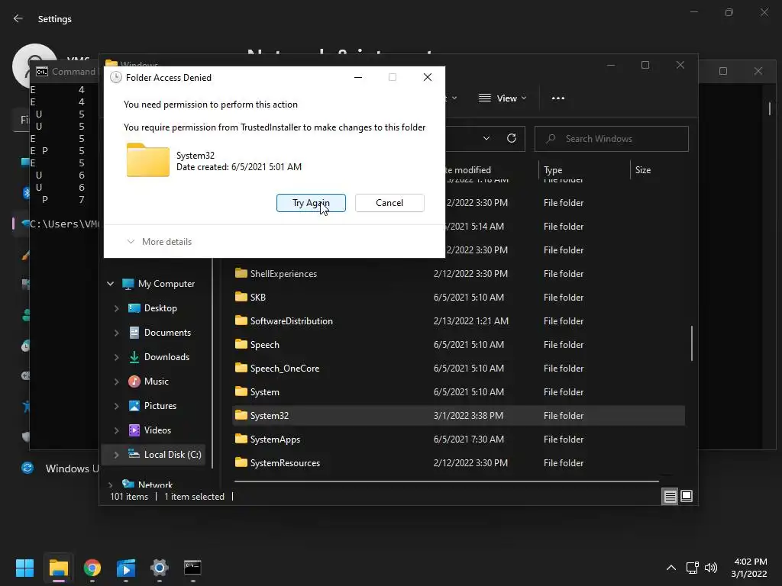Click the System folder icon
This screenshot has width=782, height=586.
pyautogui.click(x=241, y=391)
